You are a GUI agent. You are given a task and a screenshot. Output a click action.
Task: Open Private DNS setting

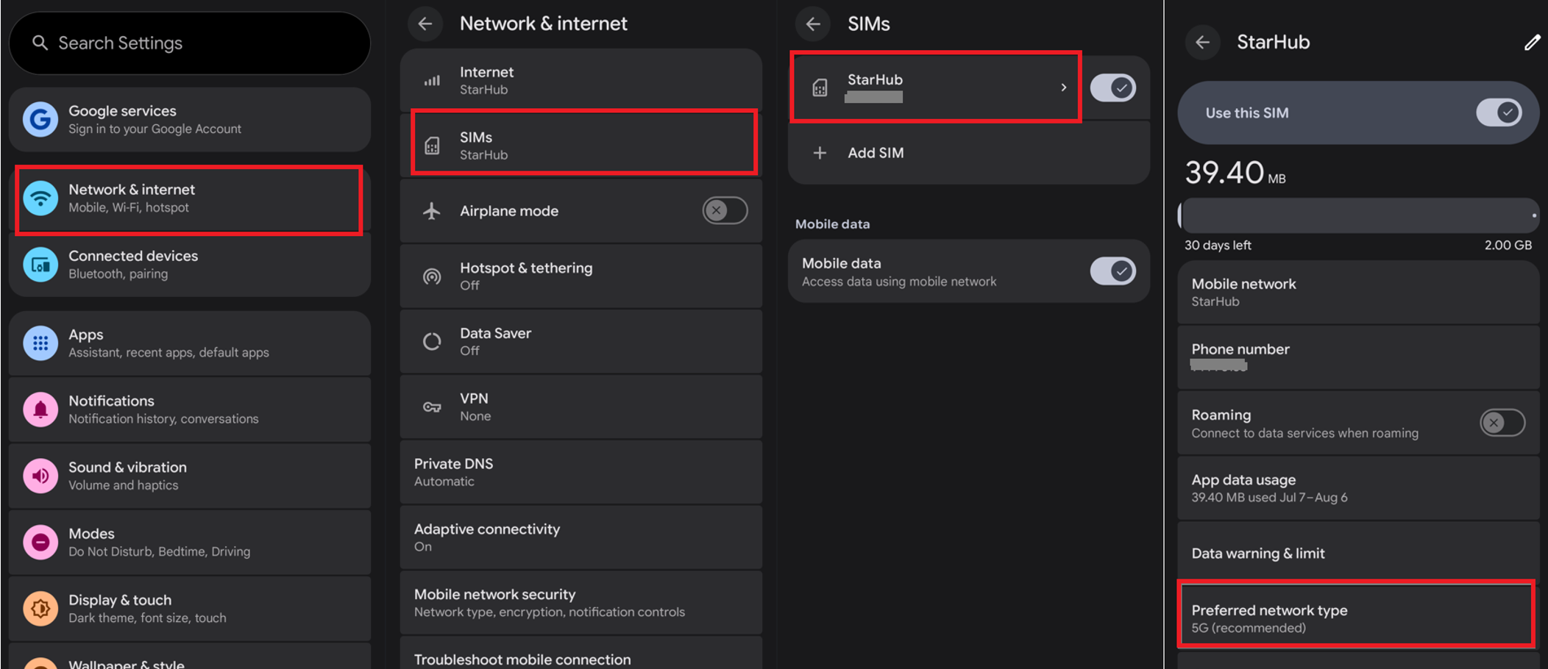pyautogui.click(x=580, y=472)
